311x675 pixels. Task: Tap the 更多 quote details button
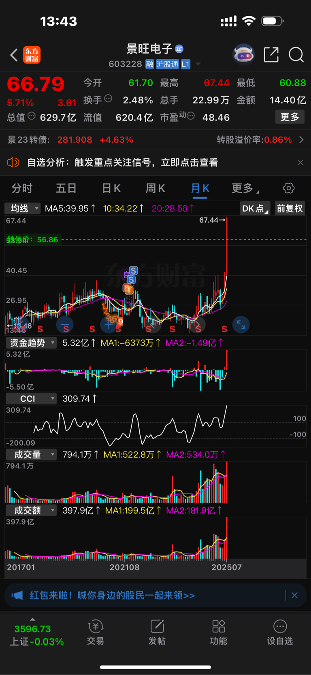[290, 117]
